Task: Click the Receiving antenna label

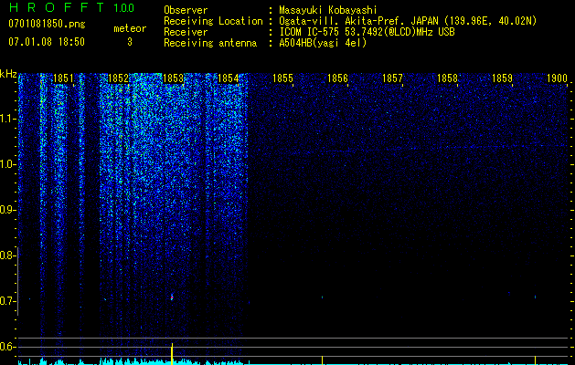Action: pos(210,43)
